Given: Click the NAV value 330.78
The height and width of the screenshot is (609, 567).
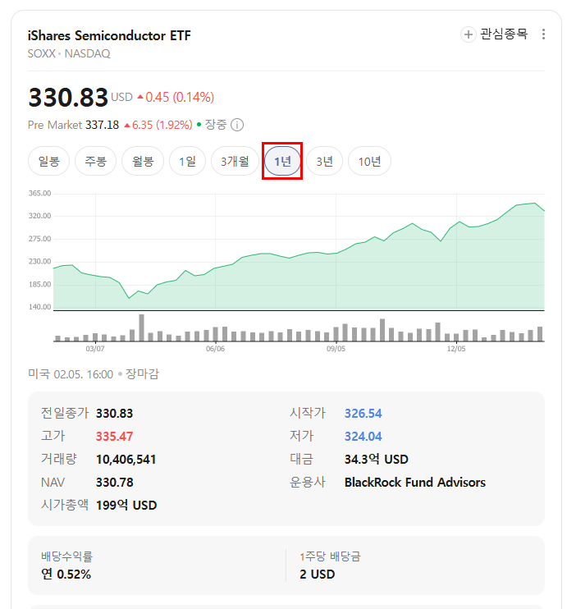Looking at the screenshot, I should point(115,483).
